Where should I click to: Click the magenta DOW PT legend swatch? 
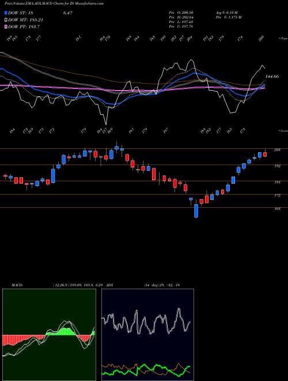tap(6, 27)
